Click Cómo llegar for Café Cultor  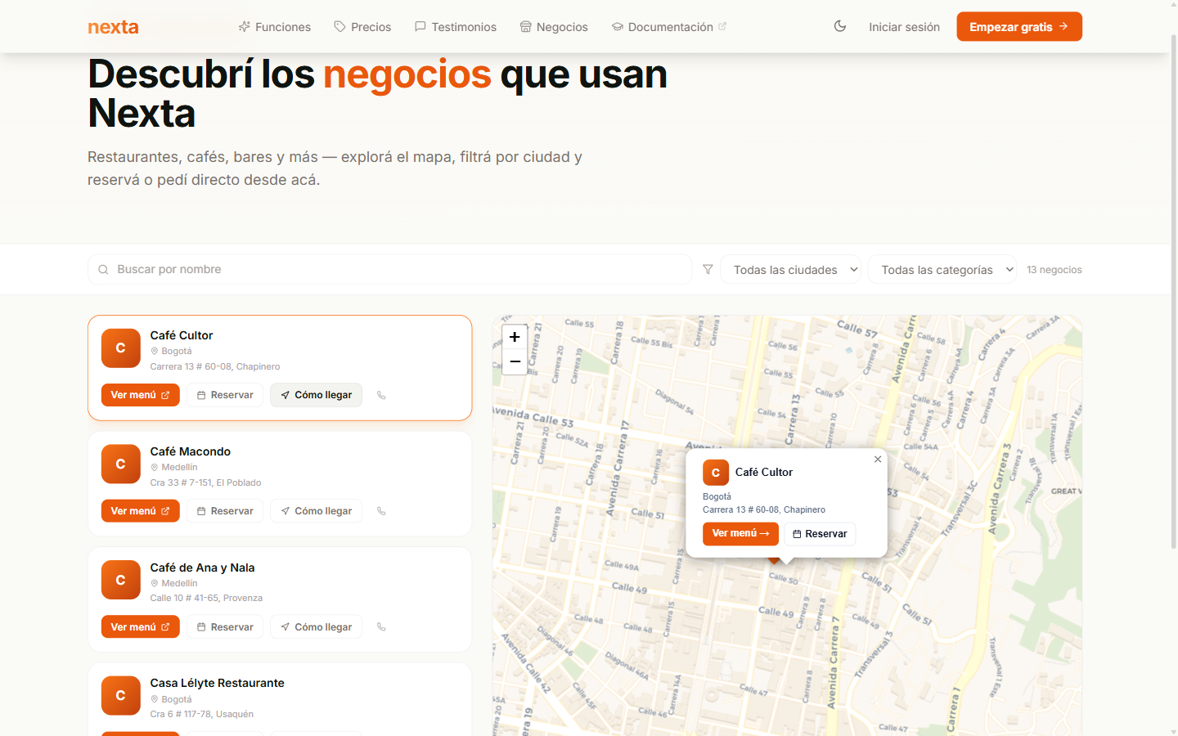(316, 394)
